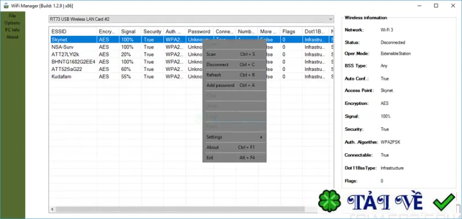
Task: Click the Network value Wi-Fi 3
Action: 386,30
